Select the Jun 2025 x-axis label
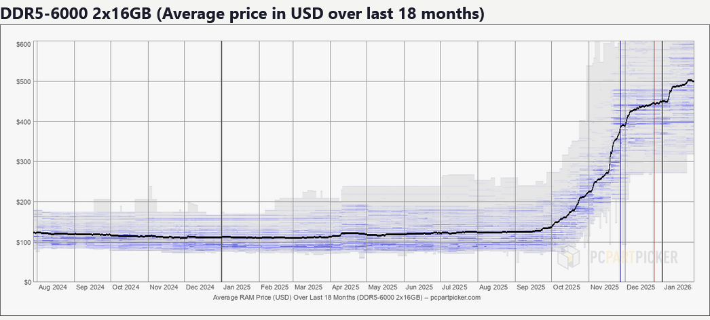The image size is (710, 320). coord(420,288)
